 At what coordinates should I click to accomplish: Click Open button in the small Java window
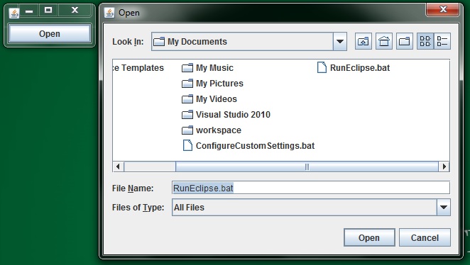tap(50, 33)
